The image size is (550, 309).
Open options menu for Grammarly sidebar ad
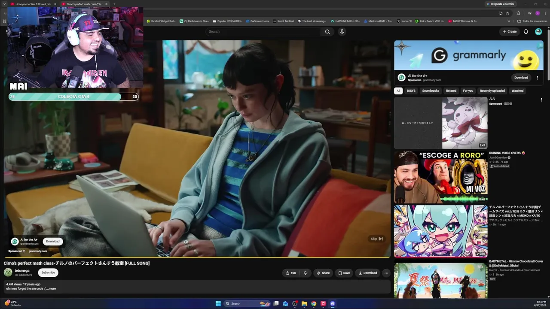537,78
